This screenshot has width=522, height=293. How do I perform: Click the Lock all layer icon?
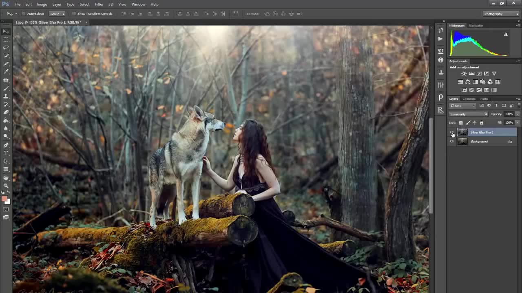(x=482, y=122)
